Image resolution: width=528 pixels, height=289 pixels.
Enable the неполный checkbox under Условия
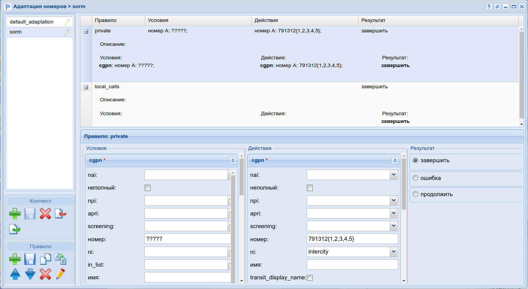148,188
